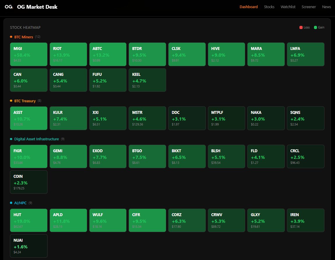Click the BTC Miners category heading
The height and width of the screenshot is (260, 335).
coord(24,37)
